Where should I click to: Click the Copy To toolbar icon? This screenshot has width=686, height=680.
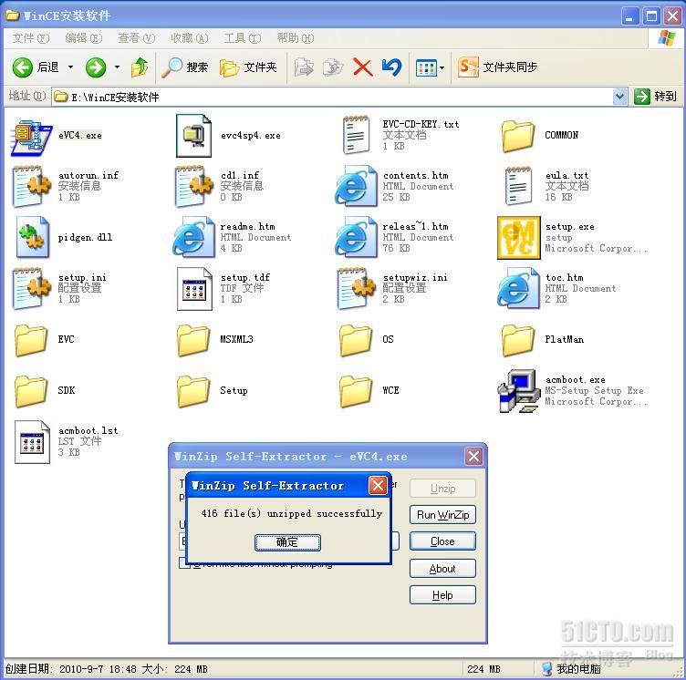tap(332, 67)
